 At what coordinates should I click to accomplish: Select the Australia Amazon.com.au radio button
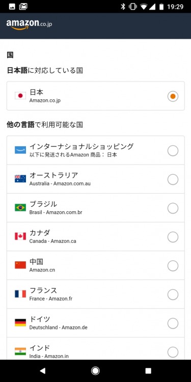click(x=173, y=180)
